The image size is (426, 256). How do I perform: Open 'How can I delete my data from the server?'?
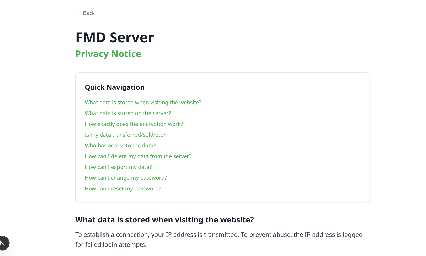[x=138, y=156]
